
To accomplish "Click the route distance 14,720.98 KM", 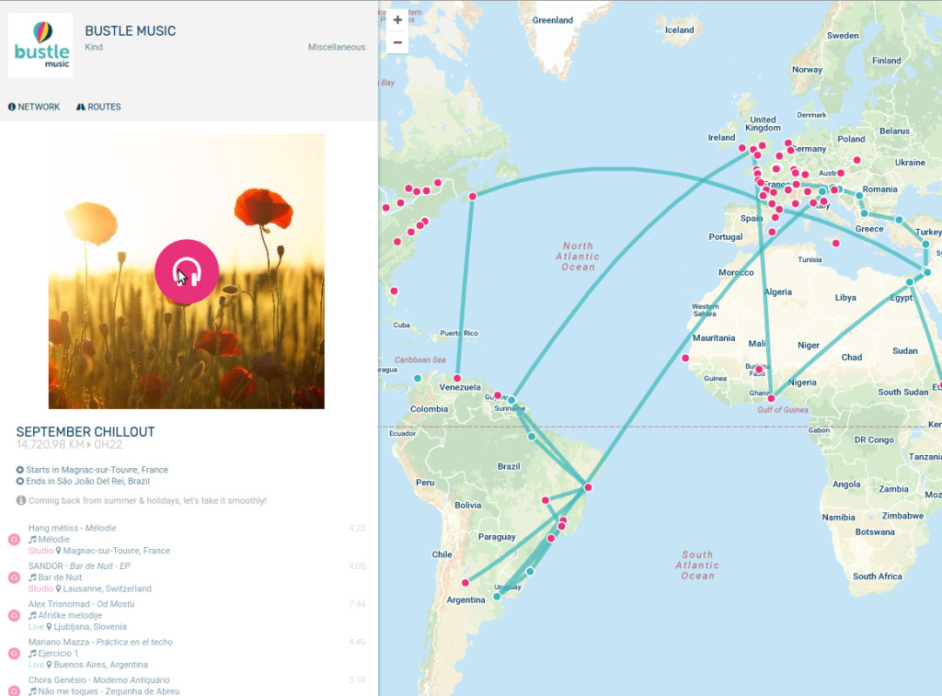I will pos(51,444).
